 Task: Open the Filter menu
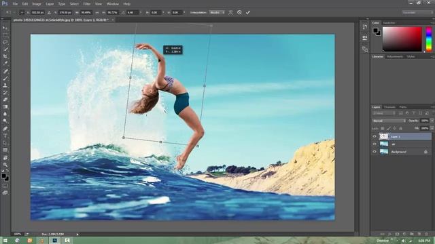point(87,4)
